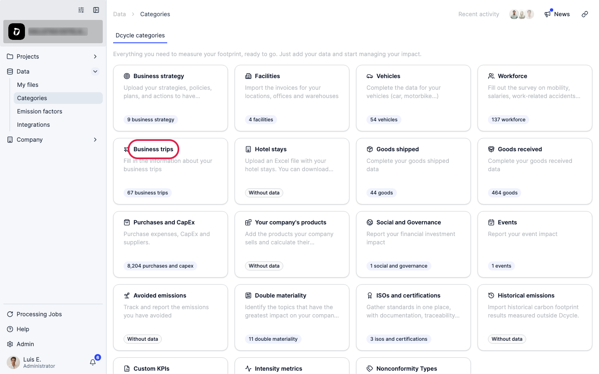Click the ISOs and certifications badge icon

pyautogui.click(x=370, y=295)
